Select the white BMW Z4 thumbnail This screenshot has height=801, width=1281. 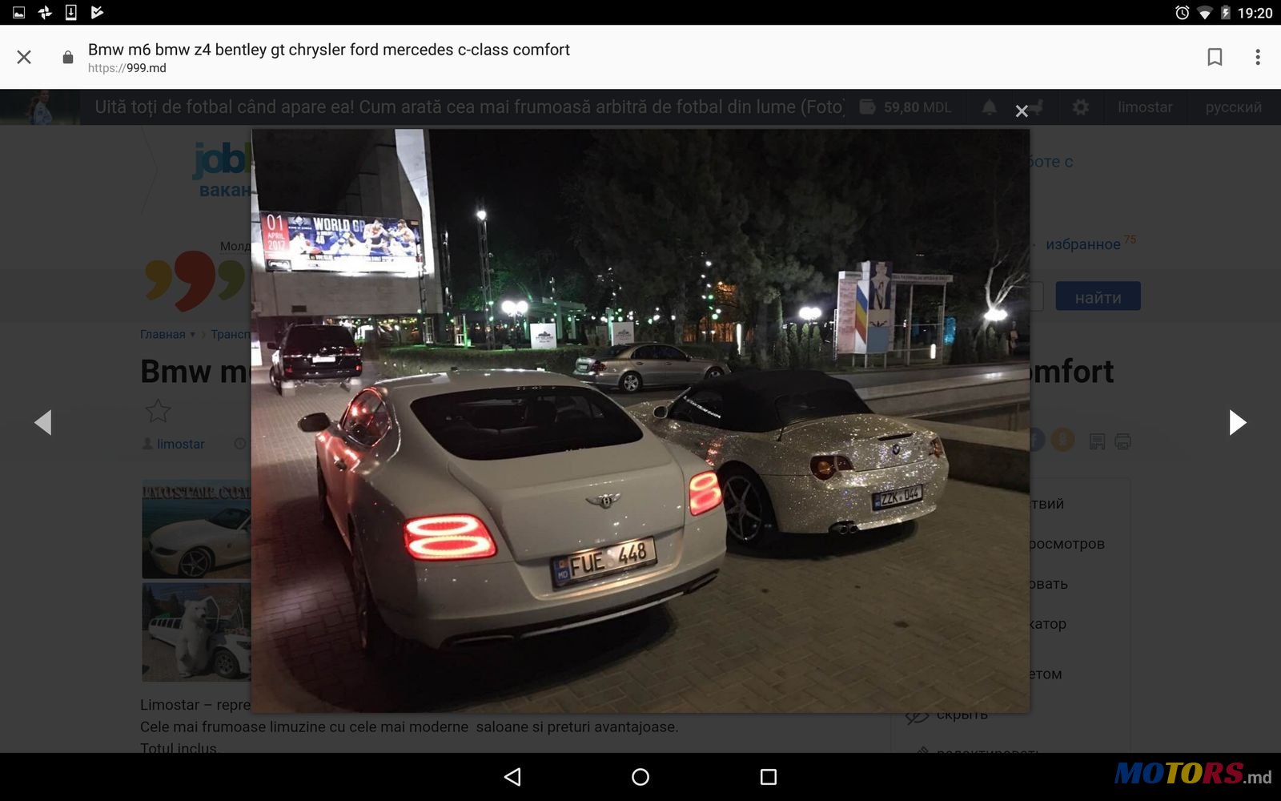[x=197, y=530]
